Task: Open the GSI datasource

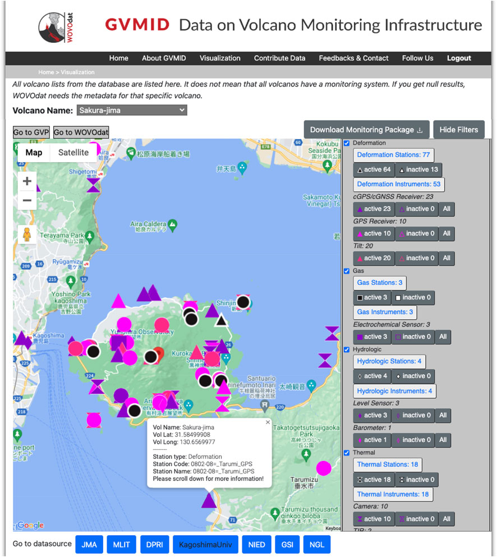Action: pyautogui.click(x=287, y=545)
